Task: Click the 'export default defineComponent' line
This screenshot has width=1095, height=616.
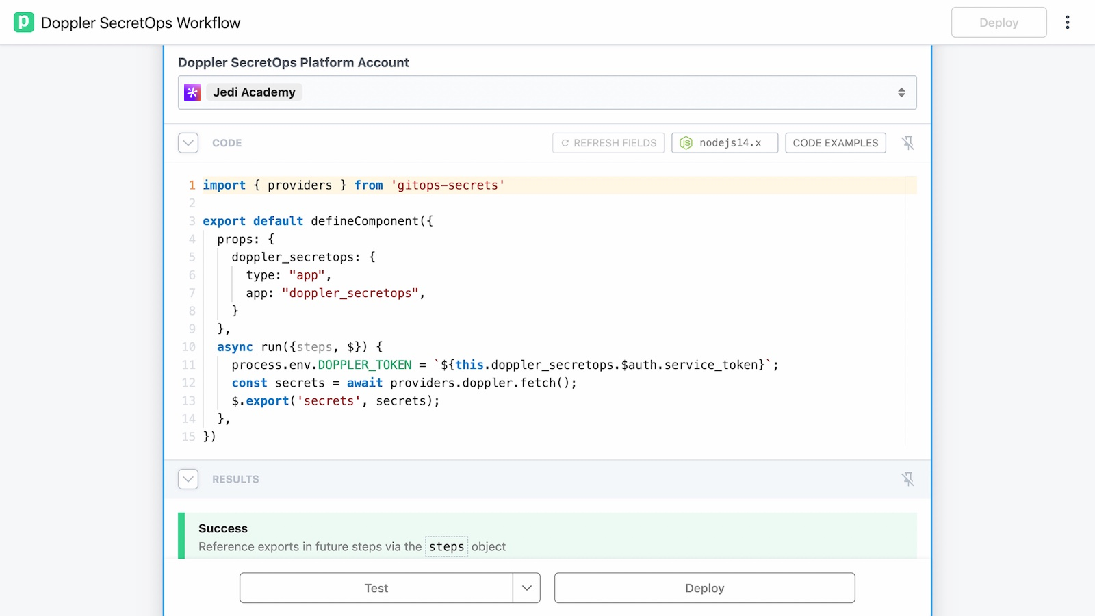Action: tap(318, 221)
